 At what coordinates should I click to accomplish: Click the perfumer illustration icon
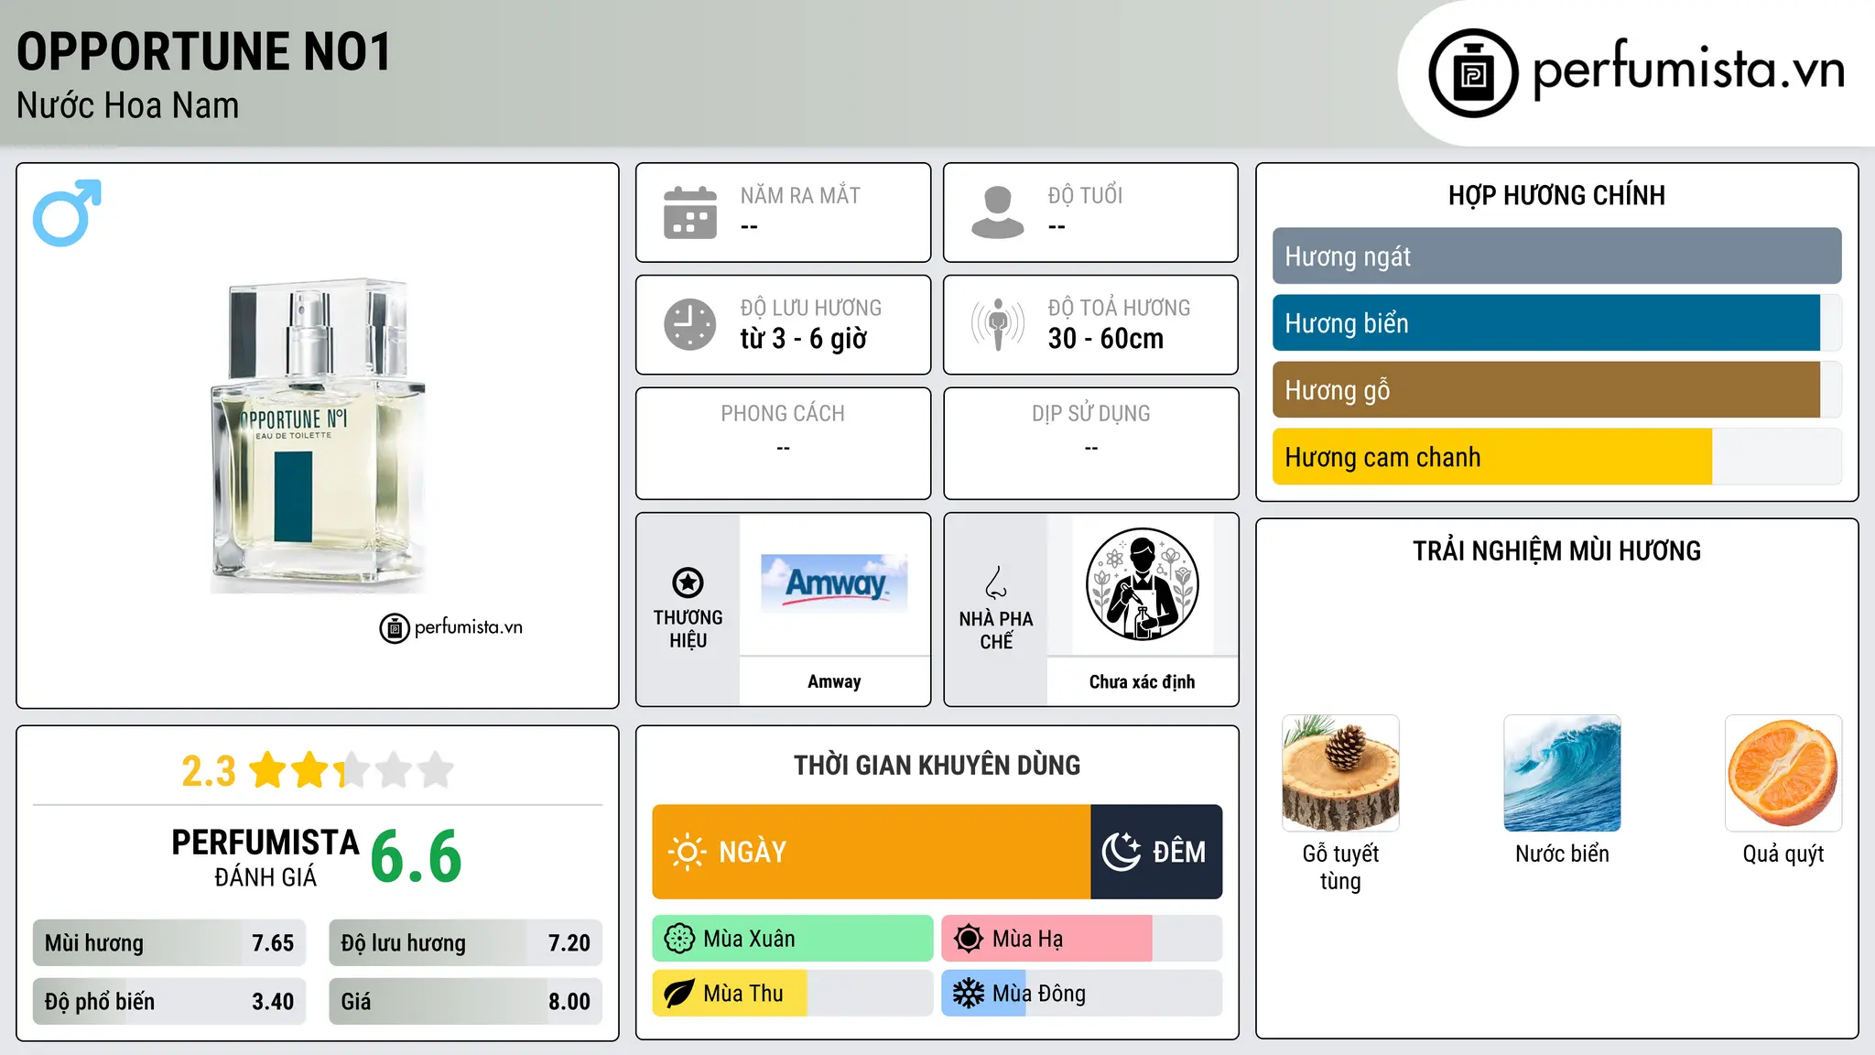[1142, 584]
